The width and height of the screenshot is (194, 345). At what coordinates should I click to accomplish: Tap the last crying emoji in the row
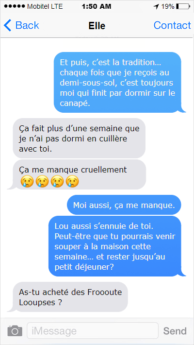72,182
